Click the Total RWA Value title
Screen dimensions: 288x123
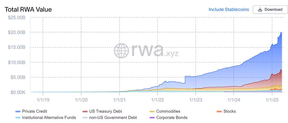28,9
